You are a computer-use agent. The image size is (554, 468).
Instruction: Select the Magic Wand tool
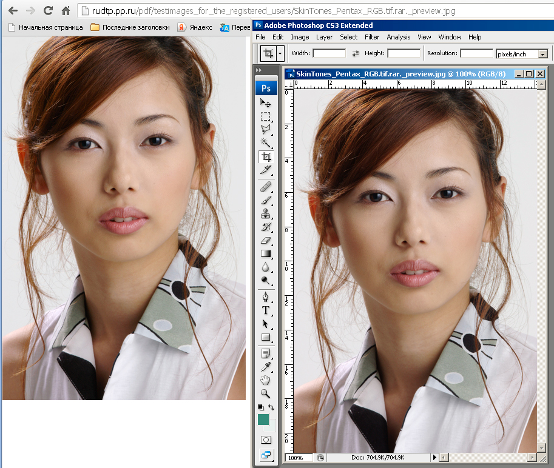[266, 143]
